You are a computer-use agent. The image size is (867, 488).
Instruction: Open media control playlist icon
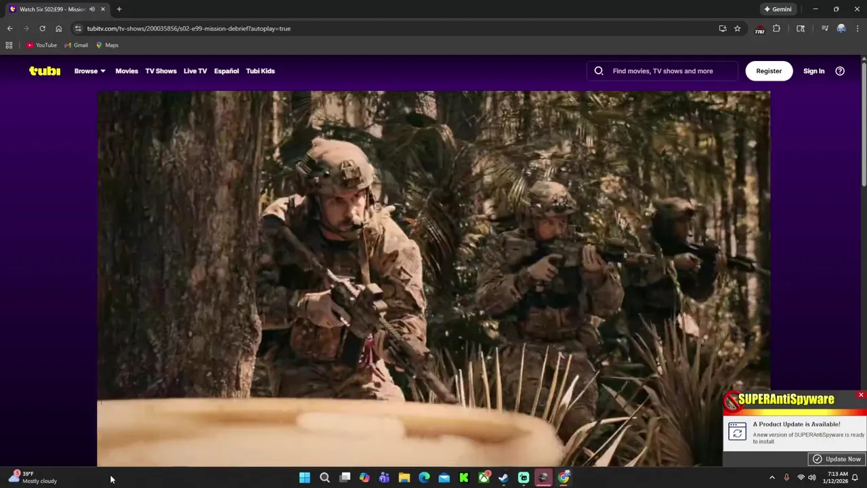coord(824,28)
